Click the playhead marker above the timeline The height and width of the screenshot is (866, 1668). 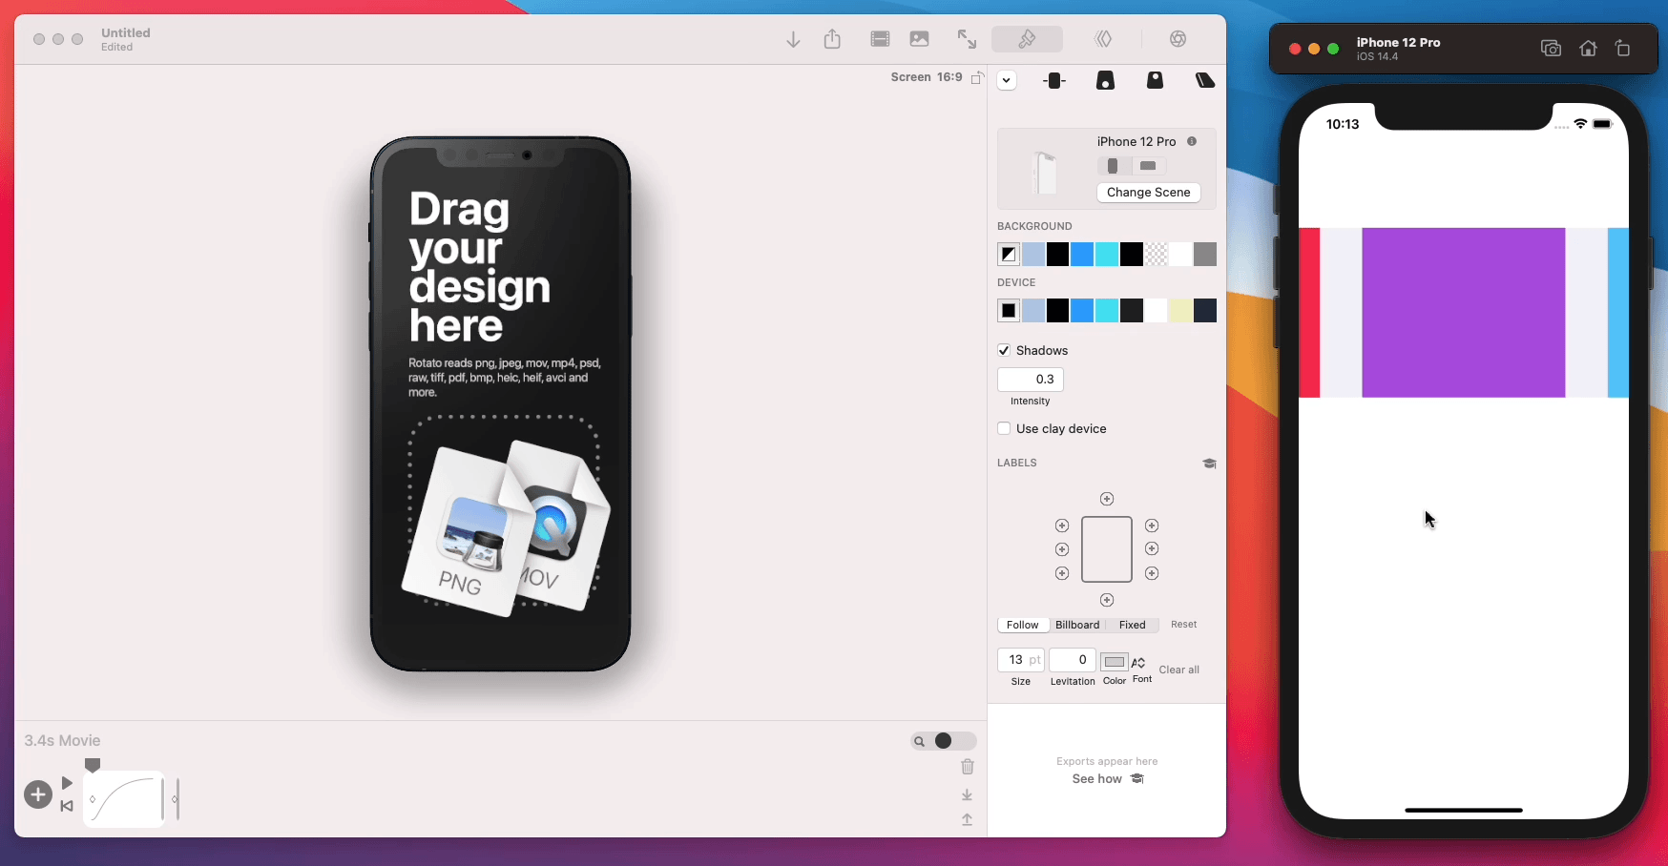pos(93,765)
